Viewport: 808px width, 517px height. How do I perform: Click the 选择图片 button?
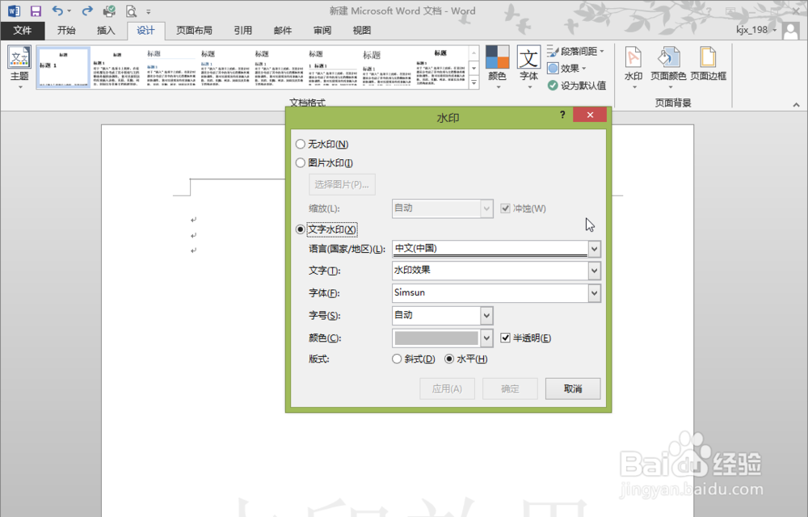coord(342,184)
